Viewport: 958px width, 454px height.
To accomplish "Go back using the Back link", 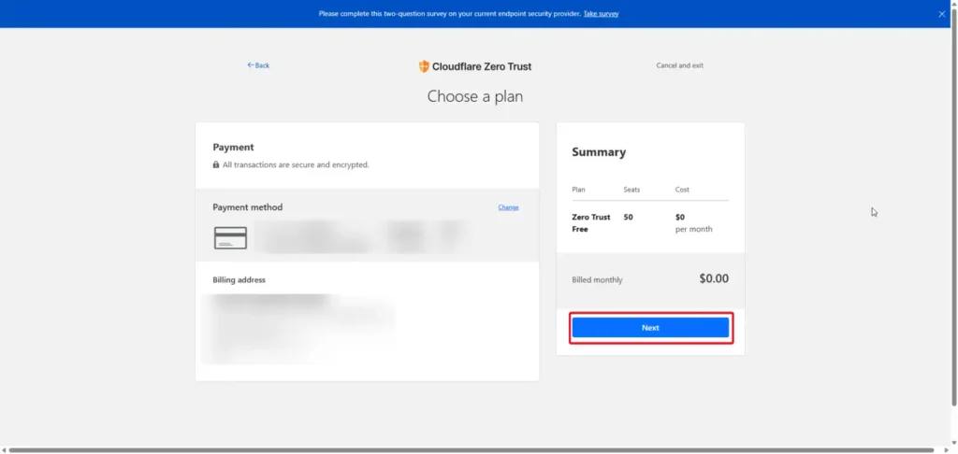I will [x=258, y=65].
